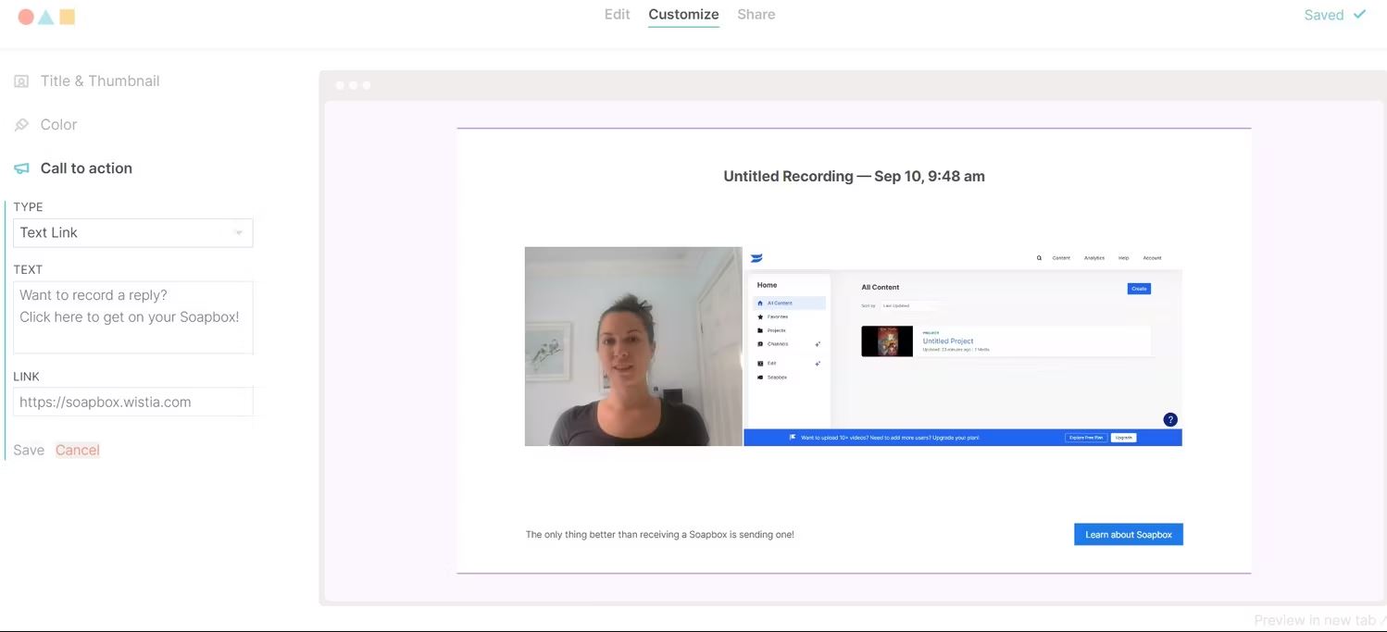Click Untitled Project in the recorded screen
Screen dimensions: 1387x632
(x=947, y=341)
